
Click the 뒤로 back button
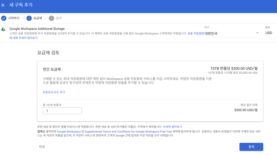(42, 146)
